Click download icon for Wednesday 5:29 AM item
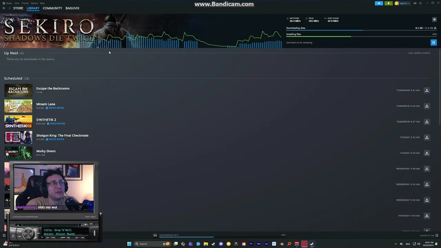Viewport: 441px width, 248px height. 427,200
